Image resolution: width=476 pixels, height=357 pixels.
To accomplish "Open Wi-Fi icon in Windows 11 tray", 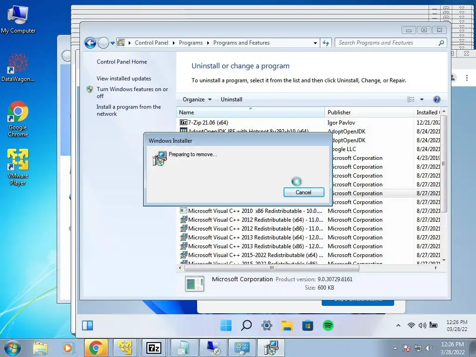I will click(x=411, y=325).
